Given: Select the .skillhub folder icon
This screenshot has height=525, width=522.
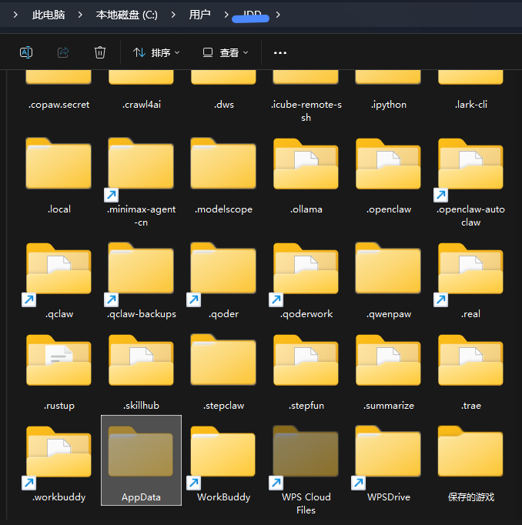Looking at the screenshot, I should coord(141,360).
